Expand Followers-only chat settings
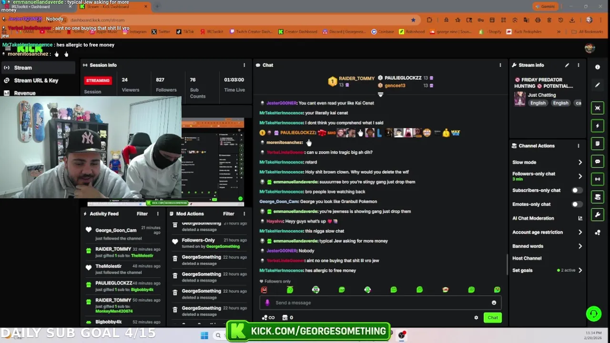 point(580,176)
